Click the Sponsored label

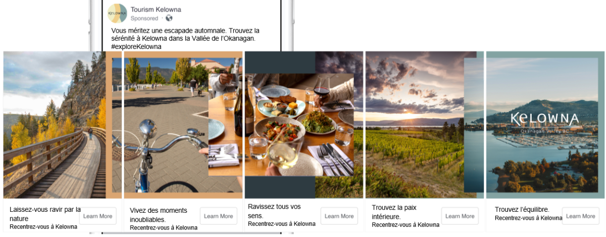click(144, 18)
